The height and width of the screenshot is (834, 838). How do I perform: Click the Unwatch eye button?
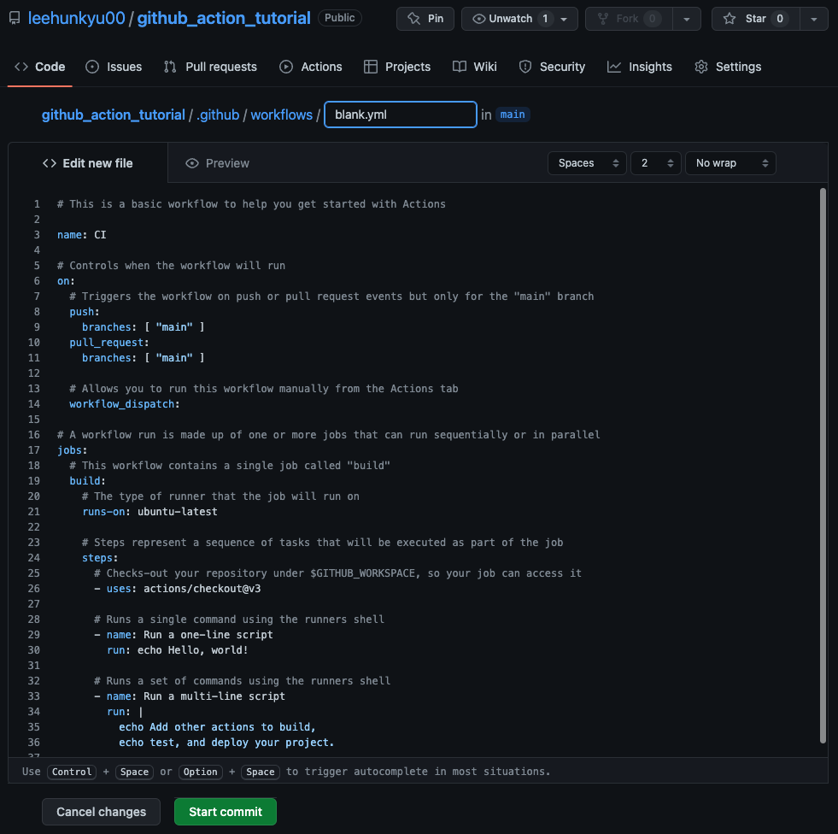pyautogui.click(x=503, y=19)
